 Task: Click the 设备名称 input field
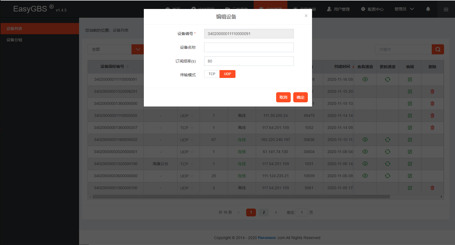tap(249, 47)
